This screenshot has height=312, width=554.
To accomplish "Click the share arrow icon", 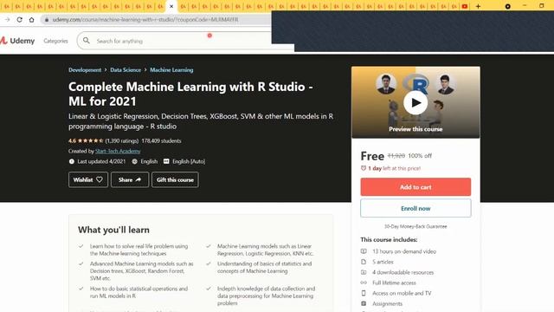I will (138, 179).
